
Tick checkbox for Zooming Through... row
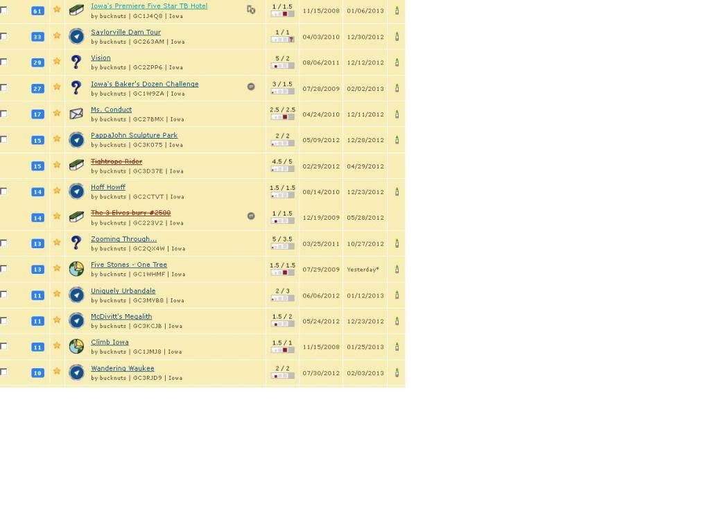(3, 243)
